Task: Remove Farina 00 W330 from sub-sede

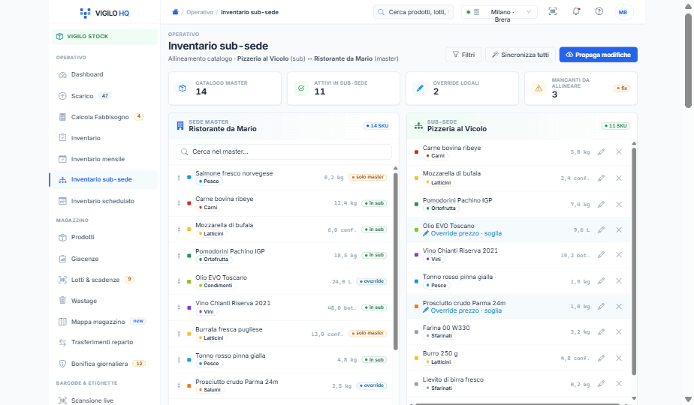Action: (x=619, y=332)
